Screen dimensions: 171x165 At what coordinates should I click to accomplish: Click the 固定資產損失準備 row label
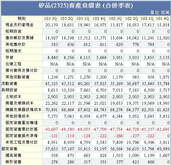(x=22, y=136)
